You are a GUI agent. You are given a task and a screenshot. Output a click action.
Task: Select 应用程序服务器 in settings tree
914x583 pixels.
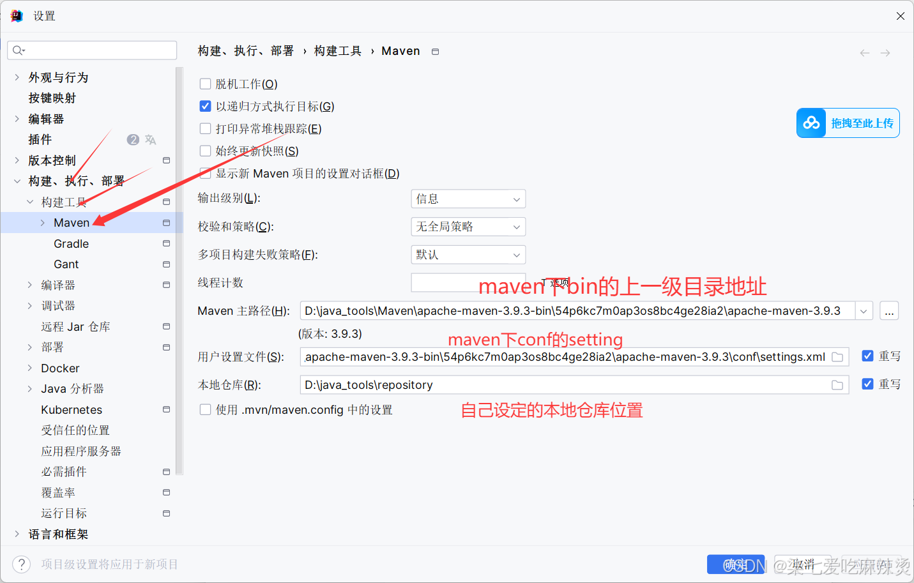[81, 451]
